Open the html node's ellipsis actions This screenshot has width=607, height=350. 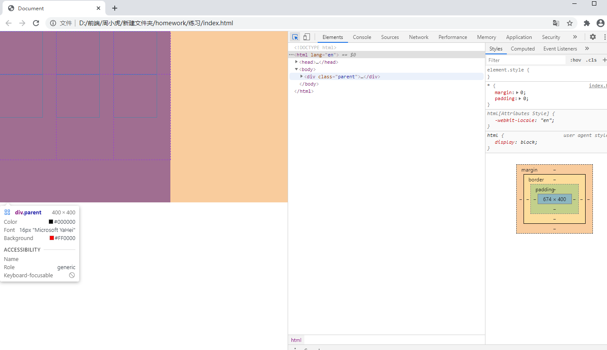[x=291, y=55]
